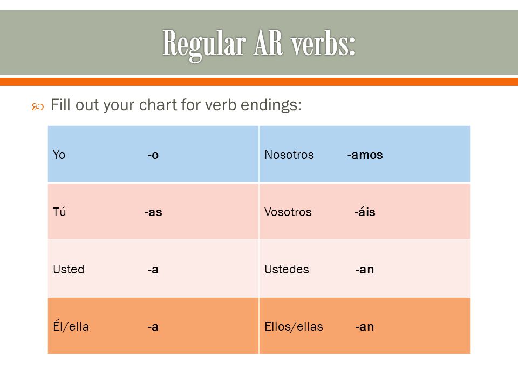Select the 'Vosotros' pronoun label
The height and width of the screenshot is (389, 518).
[288, 212]
